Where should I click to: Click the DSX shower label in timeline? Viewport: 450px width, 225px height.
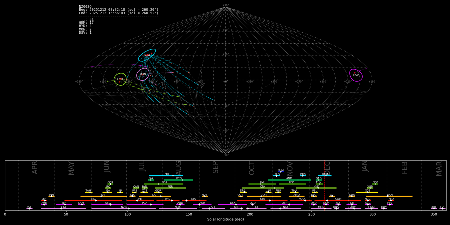(x=233, y=203)
